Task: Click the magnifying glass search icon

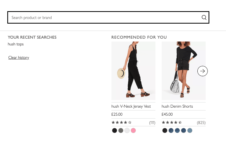Action: point(204,18)
